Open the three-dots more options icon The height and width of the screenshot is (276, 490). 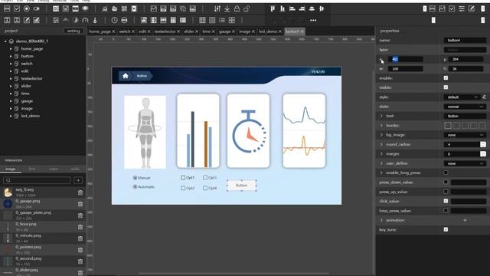[x=313, y=21]
